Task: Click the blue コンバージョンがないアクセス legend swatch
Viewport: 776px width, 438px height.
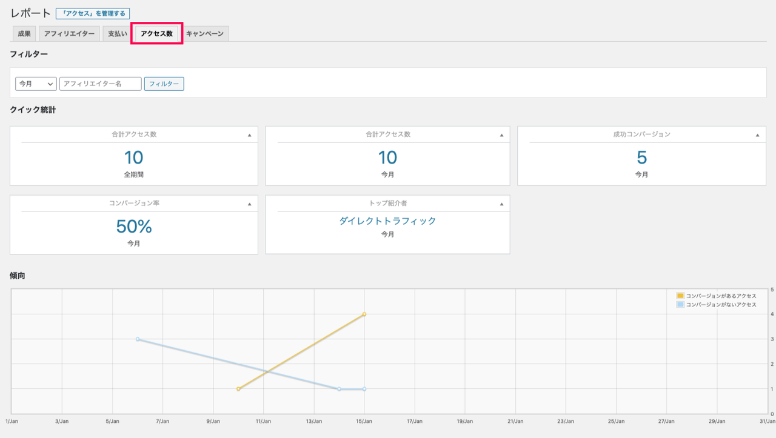Action: click(680, 305)
